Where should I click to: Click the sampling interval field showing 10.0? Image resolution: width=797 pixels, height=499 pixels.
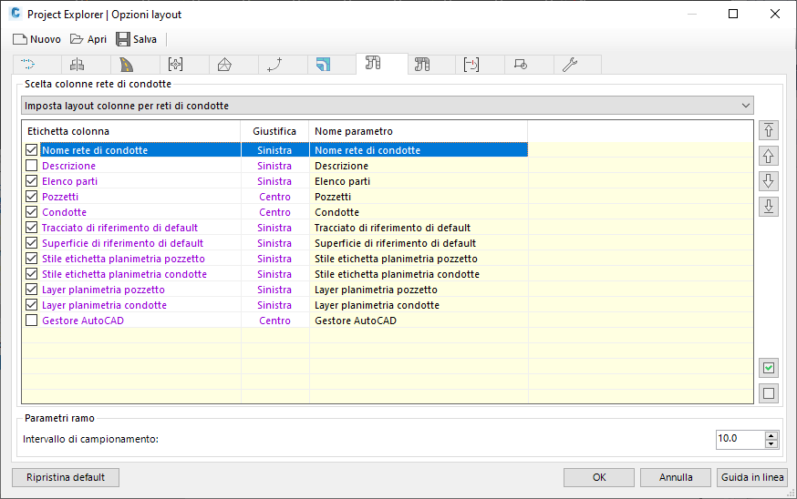click(x=740, y=439)
